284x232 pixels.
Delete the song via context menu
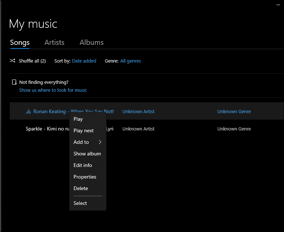point(81,188)
